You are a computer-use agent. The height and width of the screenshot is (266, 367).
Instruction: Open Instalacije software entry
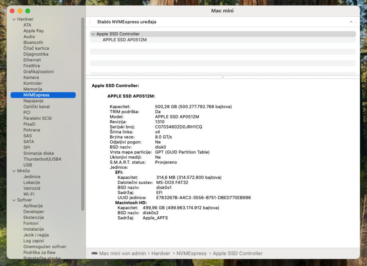pos(34,229)
